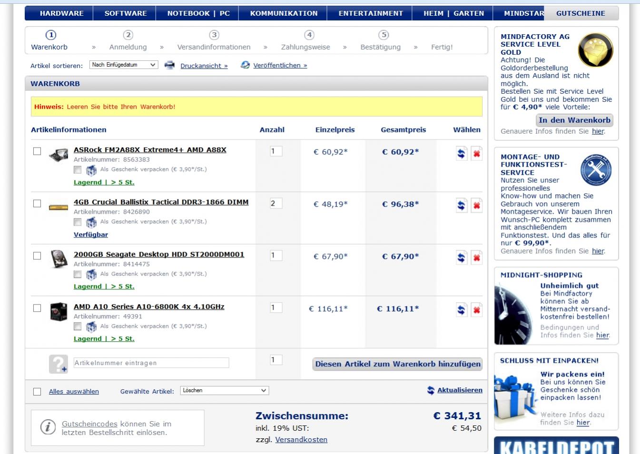This screenshot has height=454, width=640.
Task: Click the Alles auswählen link
Action: coord(74,391)
